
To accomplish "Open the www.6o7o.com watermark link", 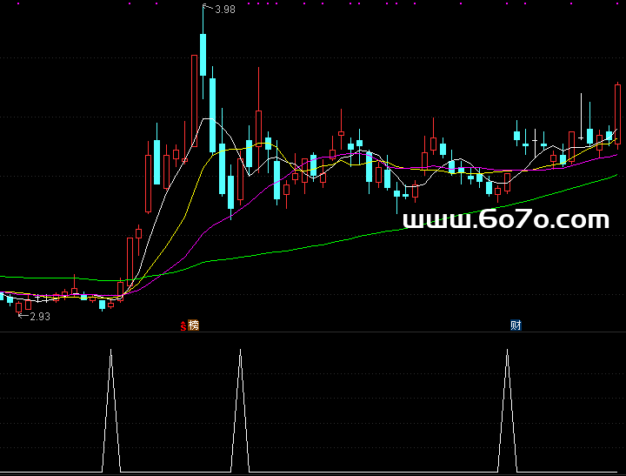I will point(507,220).
